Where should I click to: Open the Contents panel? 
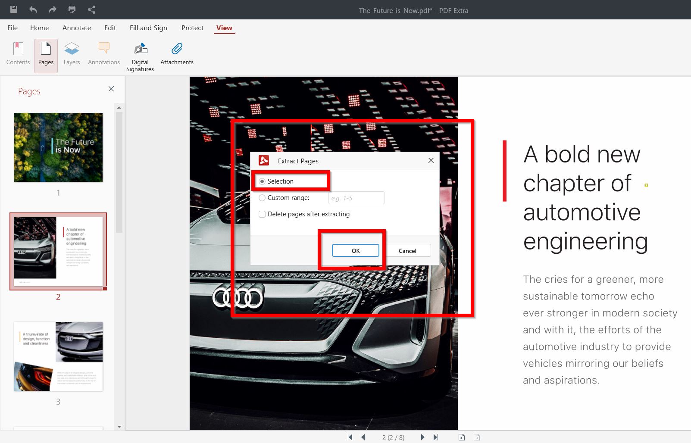coord(18,54)
